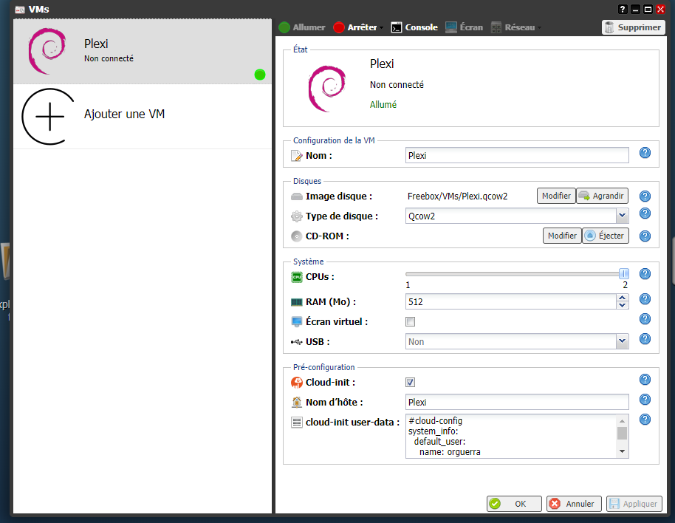This screenshot has width=675, height=523.
Task: Open help for CPUs
Action: coord(645,274)
